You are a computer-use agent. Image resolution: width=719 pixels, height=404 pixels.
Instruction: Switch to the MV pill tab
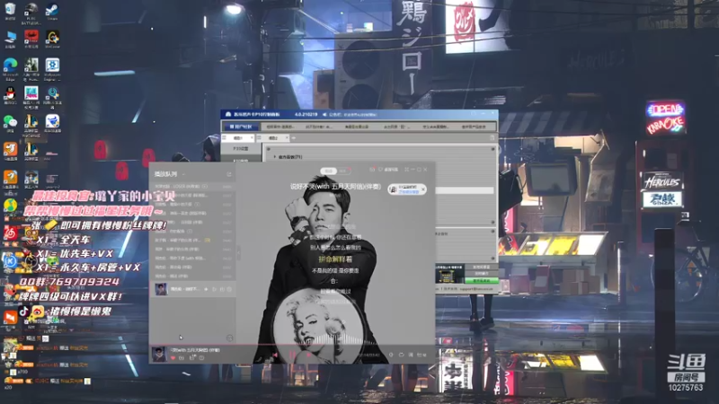[342, 171]
